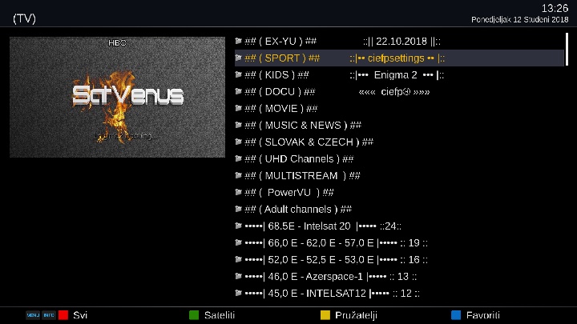Click folder icon beside 66,0 E - 62,0 E row
This screenshot has height=324, width=577.
(239, 243)
